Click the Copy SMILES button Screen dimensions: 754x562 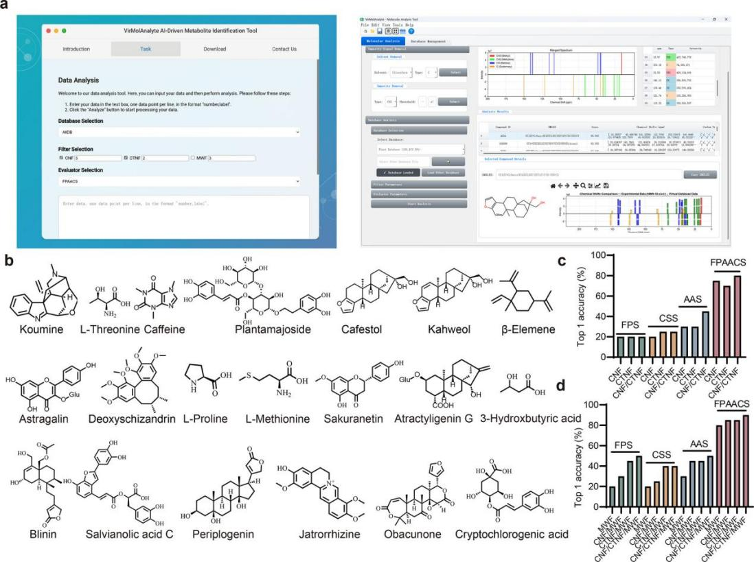coord(698,175)
